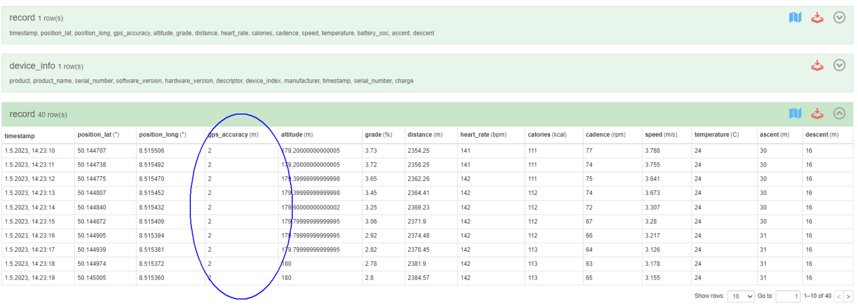Click the device_info section title
The height and width of the screenshot is (307, 858).
pyautogui.click(x=32, y=66)
